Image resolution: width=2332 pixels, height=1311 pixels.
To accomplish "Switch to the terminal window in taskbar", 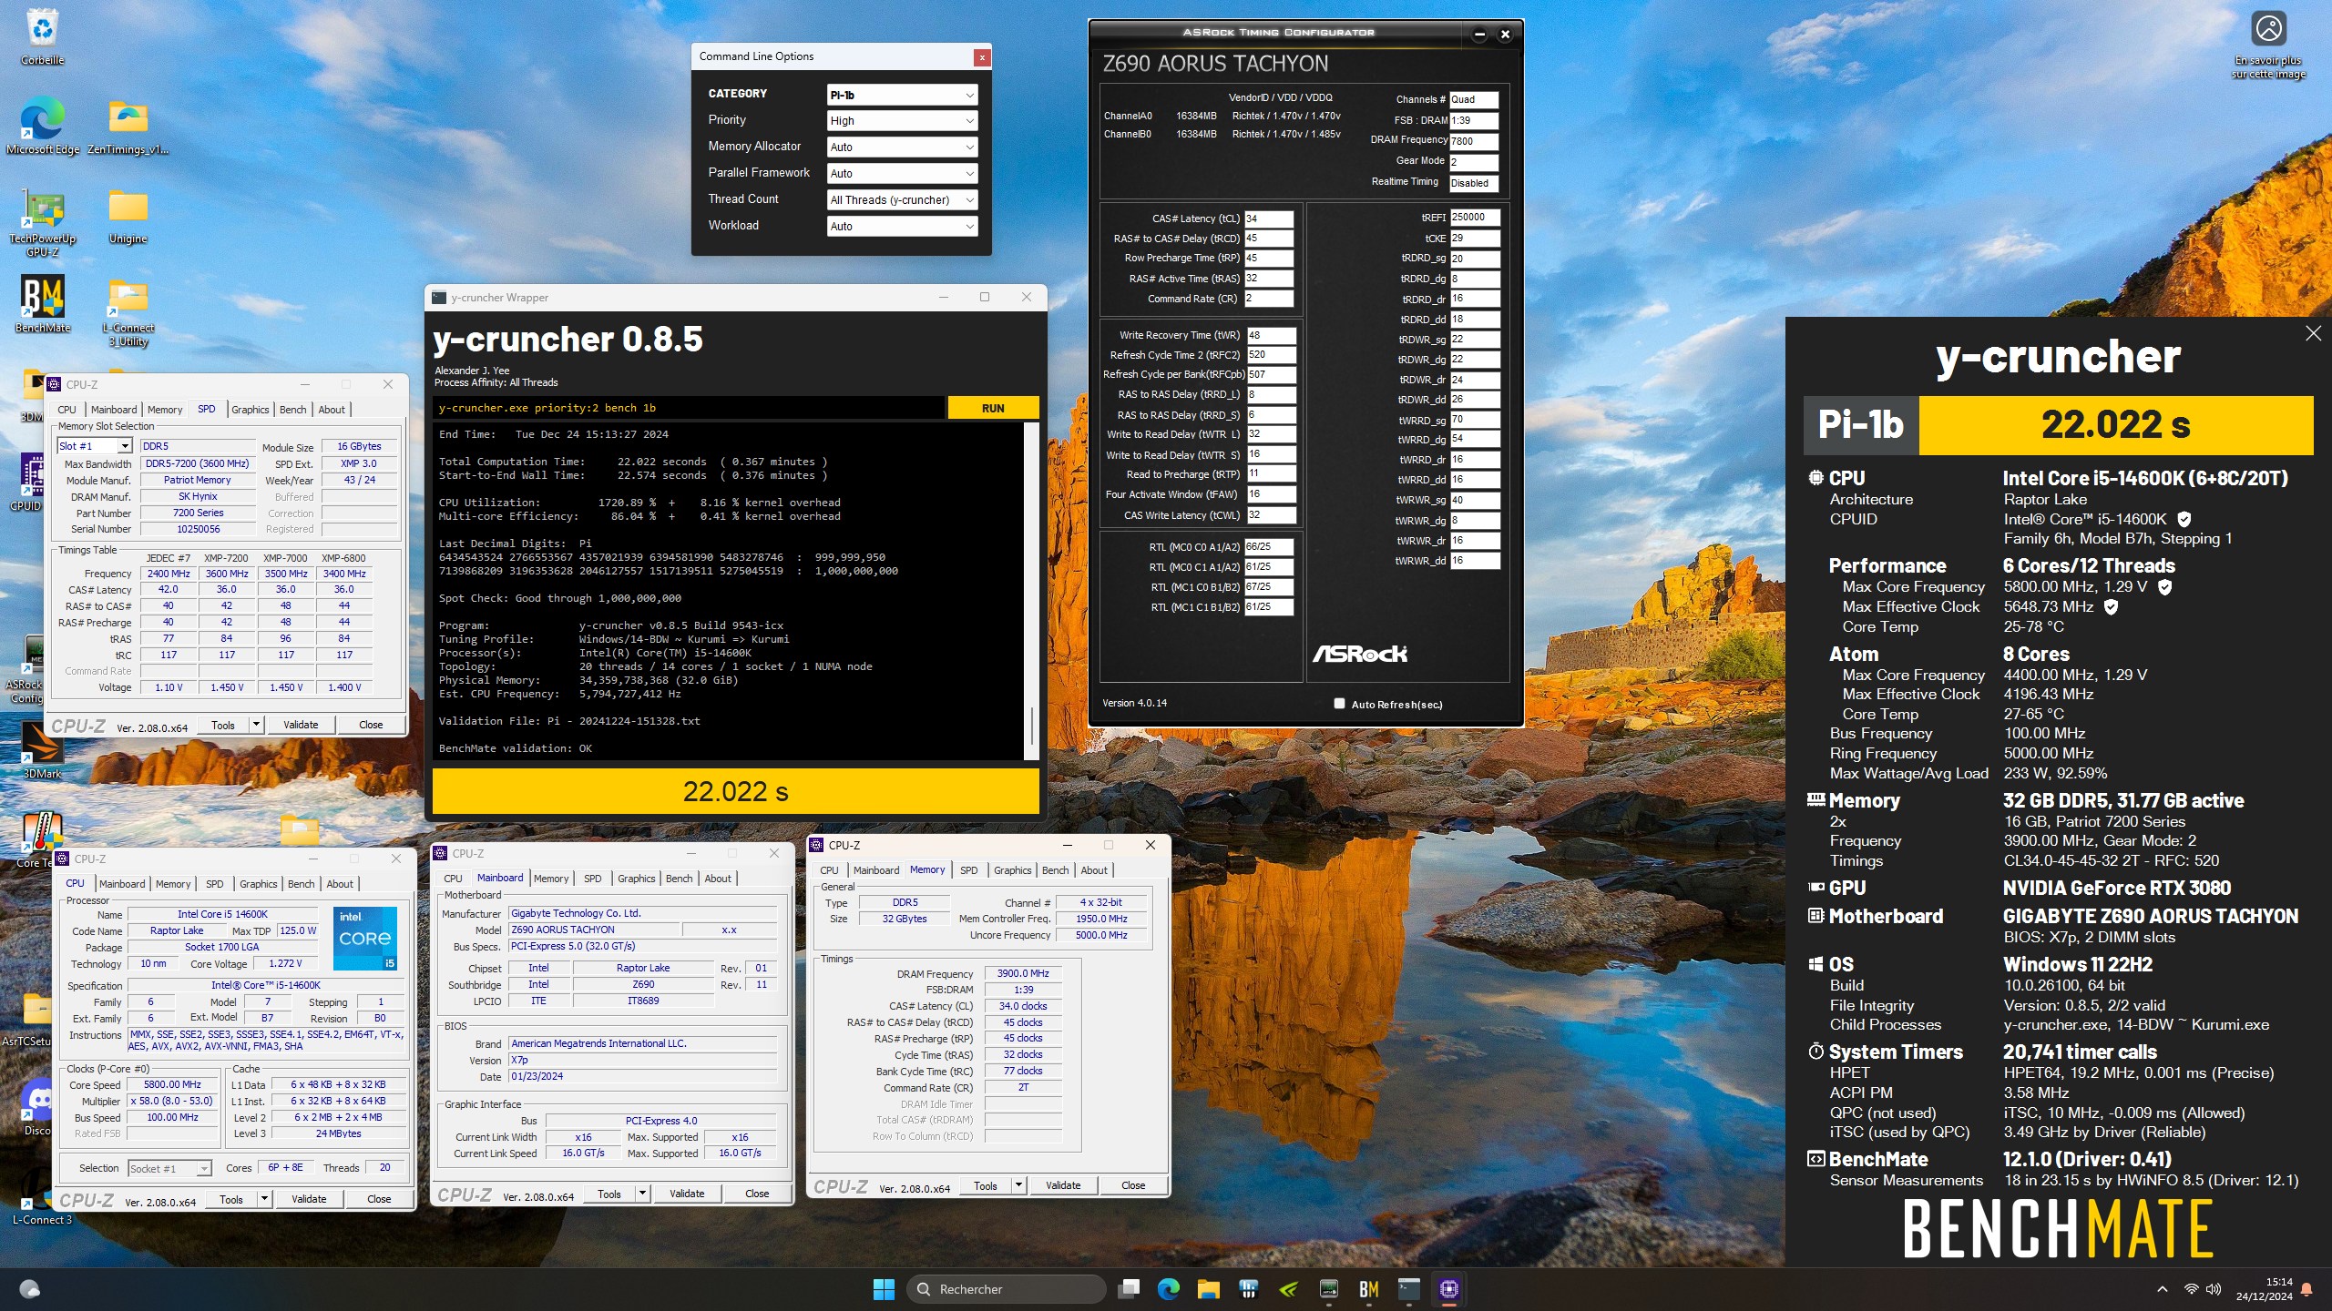I will pos(1409,1288).
